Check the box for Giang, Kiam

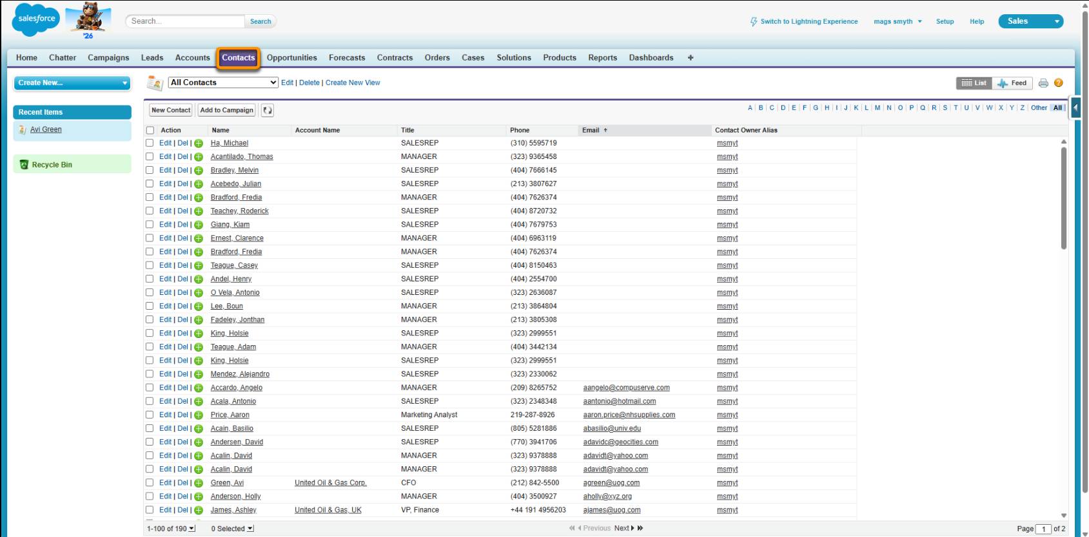click(x=150, y=224)
